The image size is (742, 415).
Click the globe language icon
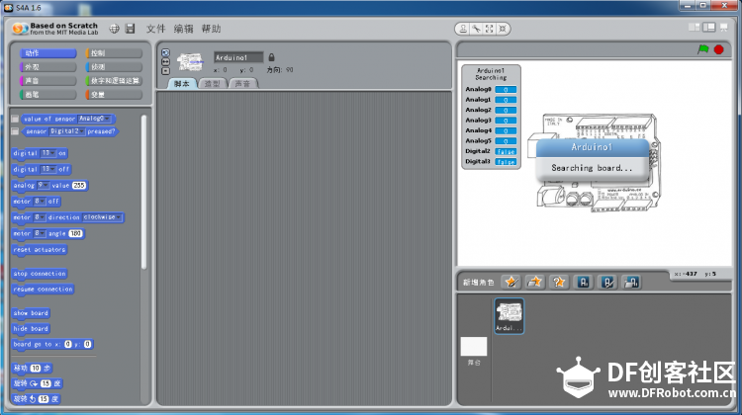(114, 29)
